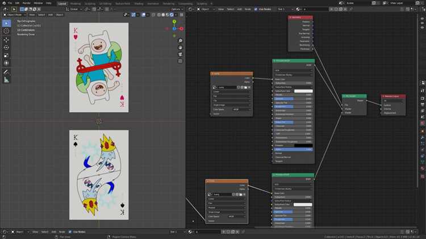
Task: Unlink image with X on upper Image Texture node
Action: (x=249, y=87)
